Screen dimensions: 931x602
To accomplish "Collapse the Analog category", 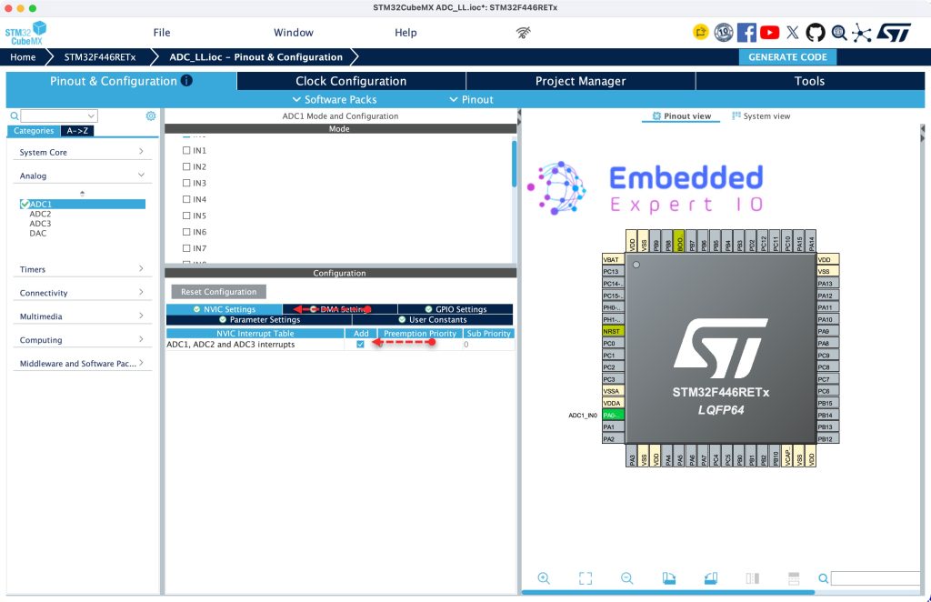I will point(82,176).
